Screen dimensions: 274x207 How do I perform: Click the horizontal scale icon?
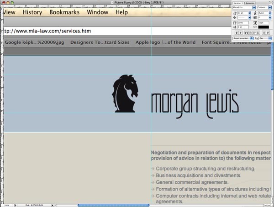255,23
